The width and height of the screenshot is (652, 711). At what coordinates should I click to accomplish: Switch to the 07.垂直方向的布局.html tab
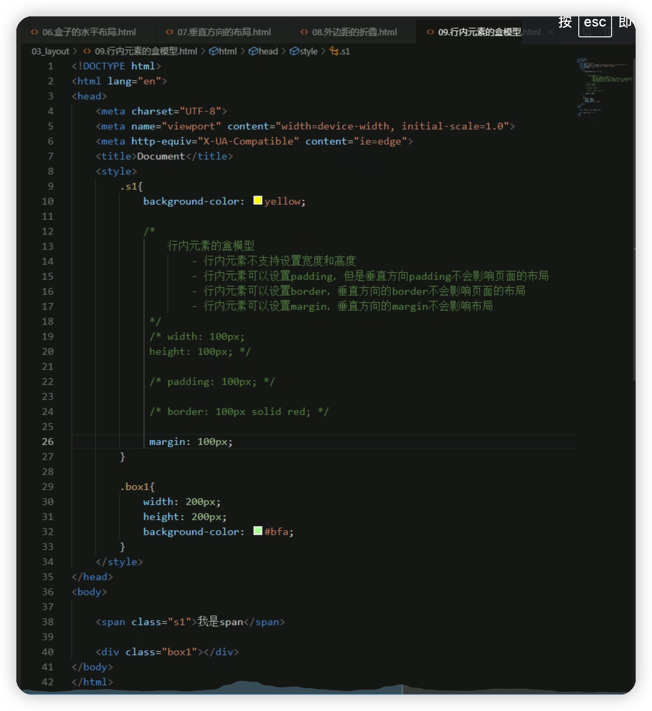[x=218, y=32]
